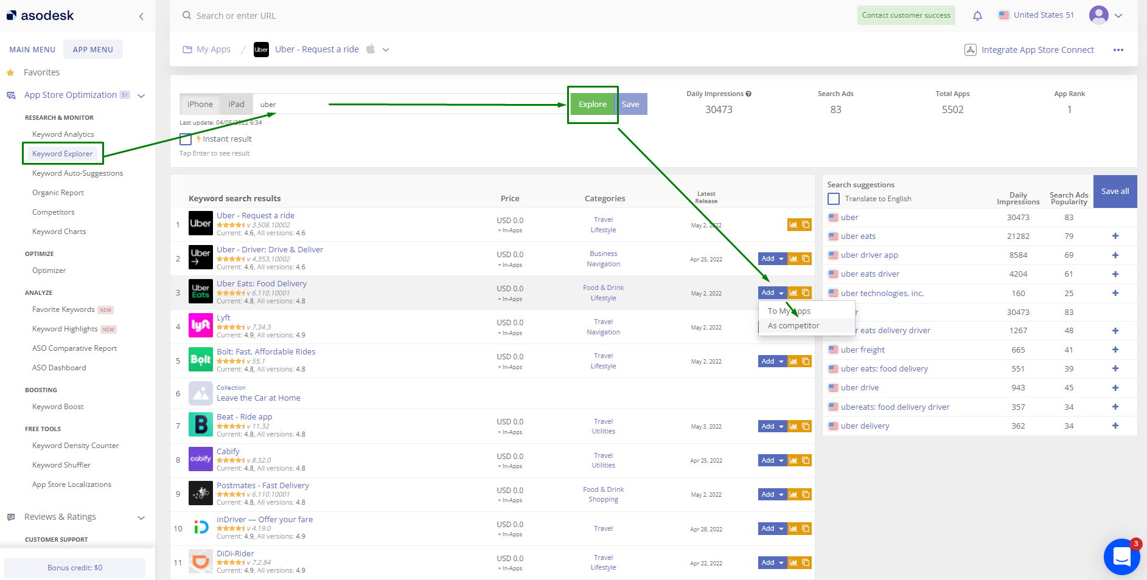The height and width of the screenshot is (580, 1147).
Task: Click the chart icon for Uber - Request a ride
Action: (793, 224)
